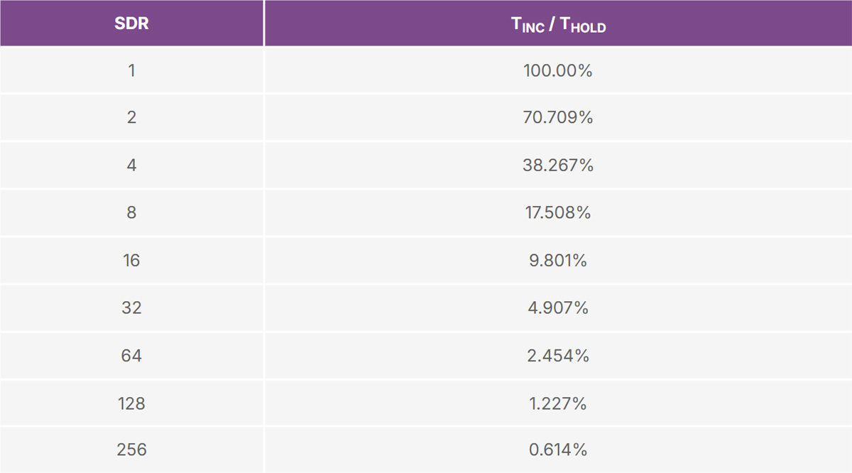Click the 38.267% cell

point(558,165)
